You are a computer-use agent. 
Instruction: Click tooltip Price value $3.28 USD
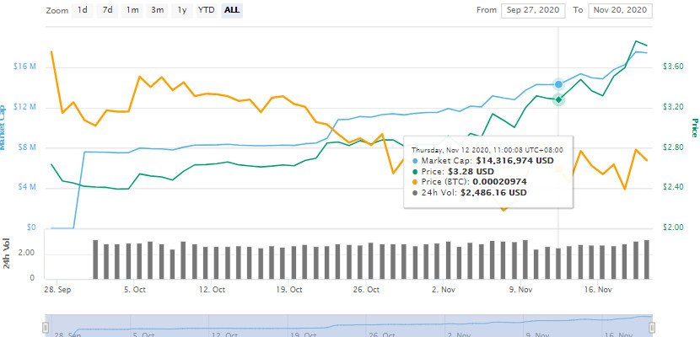pos(471,171)
